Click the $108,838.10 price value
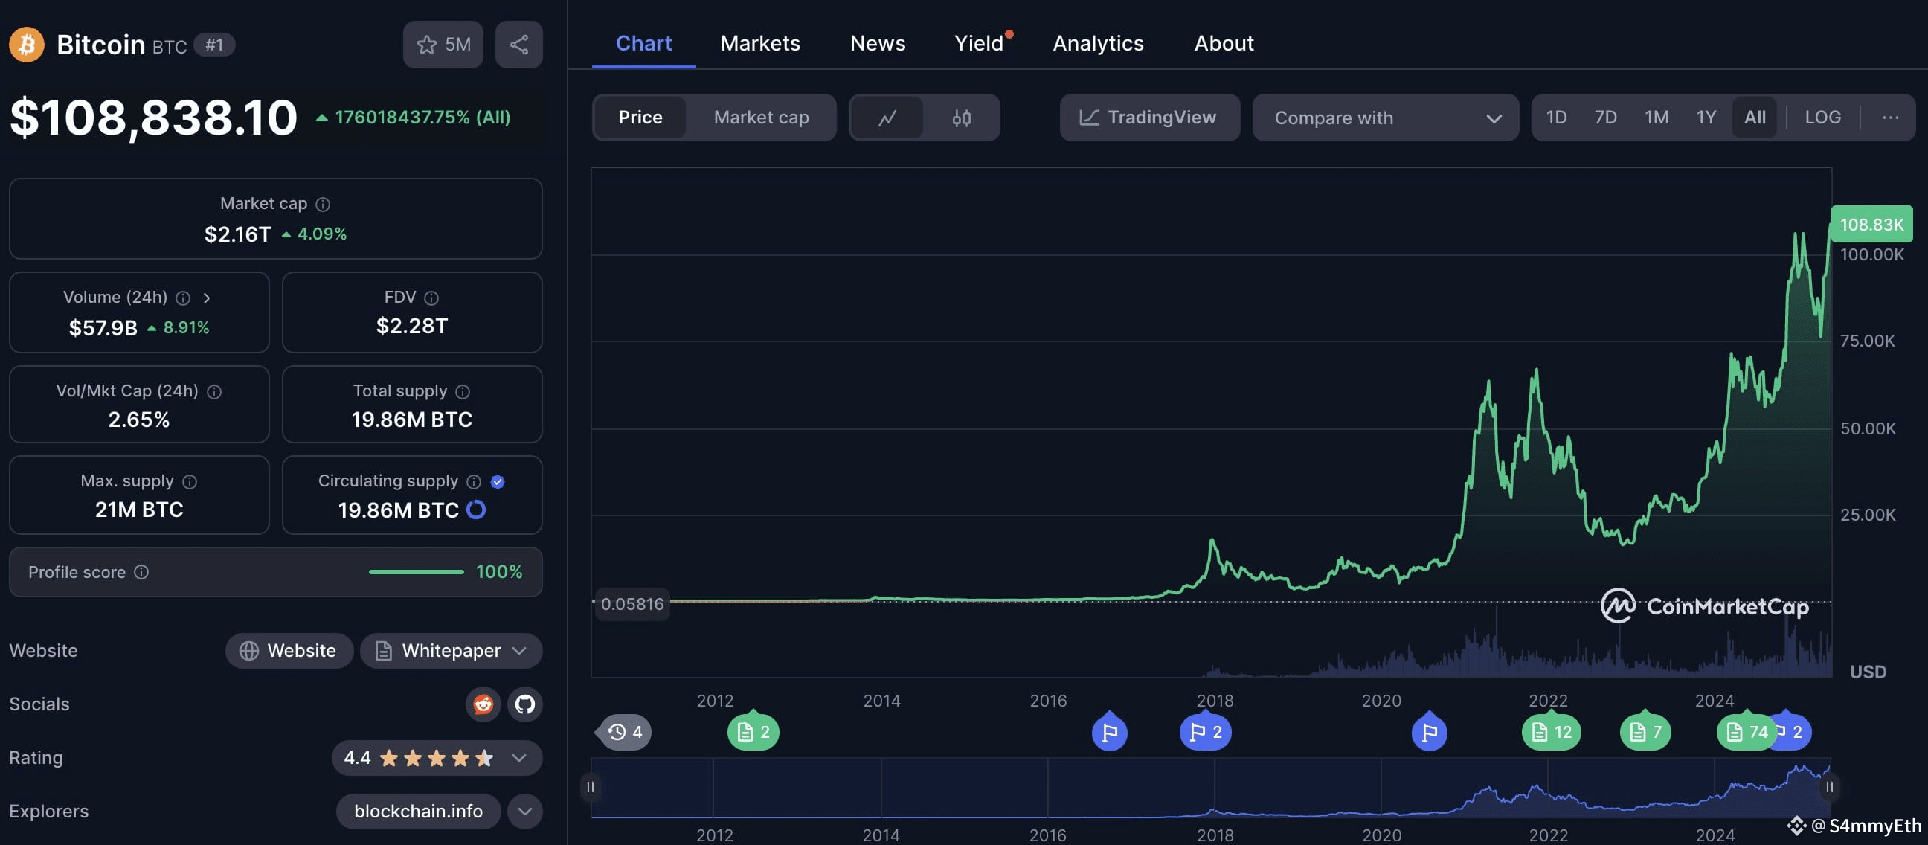The height and width of the screenshot is (845, 1928). point(153,118)
